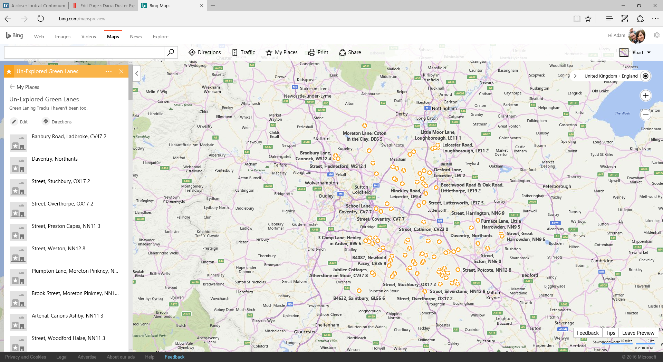
Task: Close the Un-Explored Green Lanes panel
Action: click(x=121, y=71)
